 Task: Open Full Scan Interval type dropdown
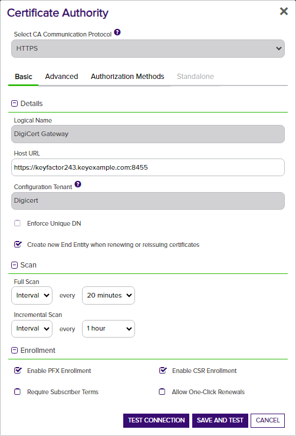32,296
